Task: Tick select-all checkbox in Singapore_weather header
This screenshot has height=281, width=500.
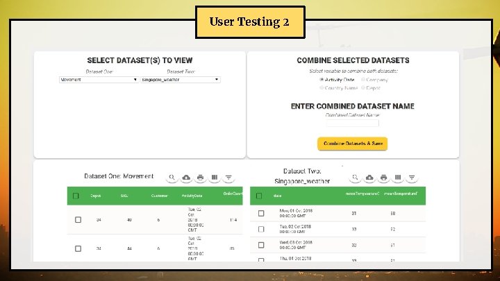Action: (x=259, y=196)
